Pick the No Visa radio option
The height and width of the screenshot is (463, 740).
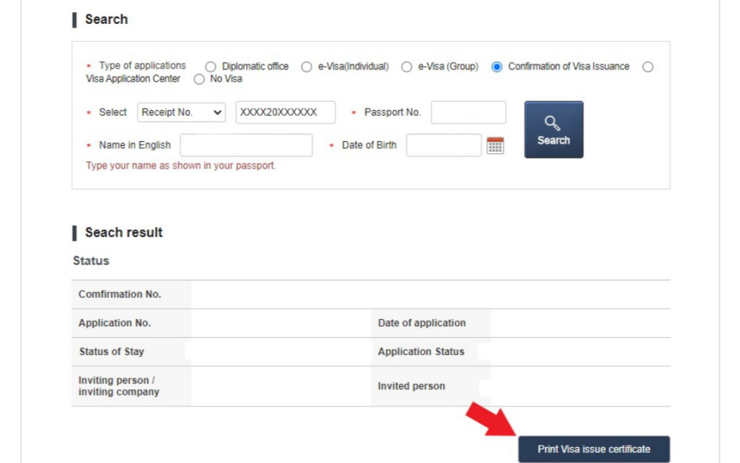[x=199, y=79]
